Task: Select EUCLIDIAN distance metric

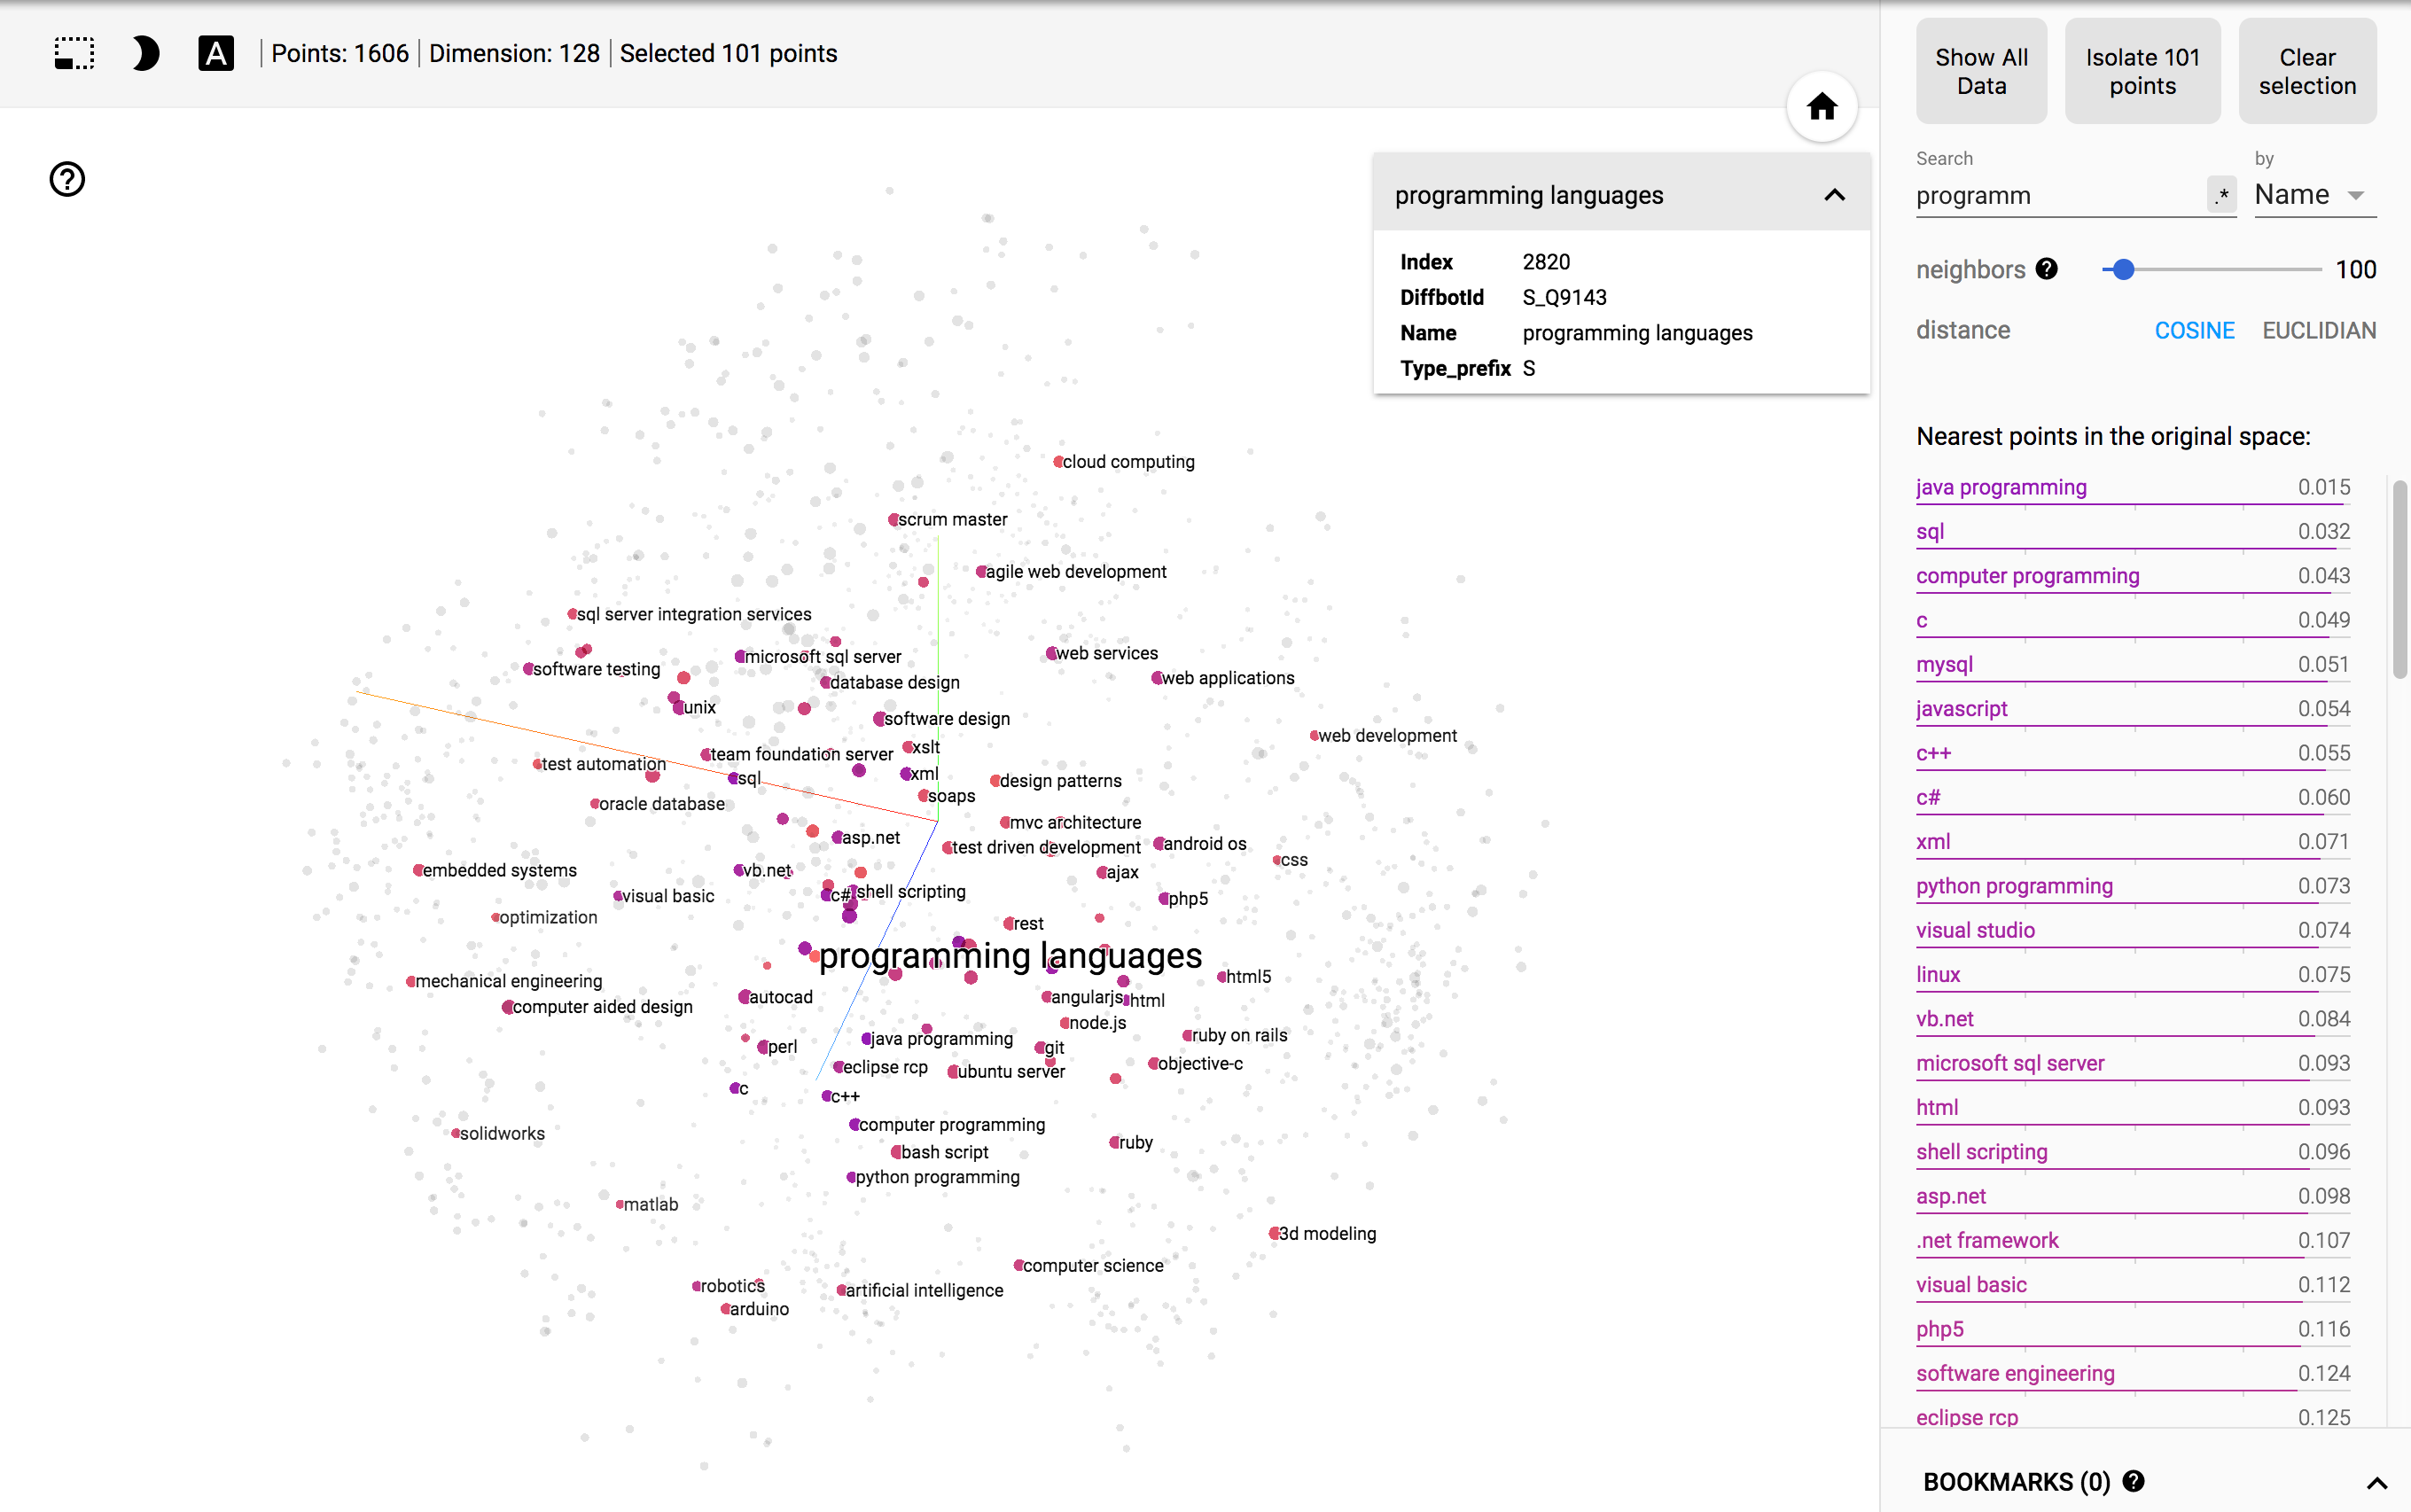Action: [2318, 330]
